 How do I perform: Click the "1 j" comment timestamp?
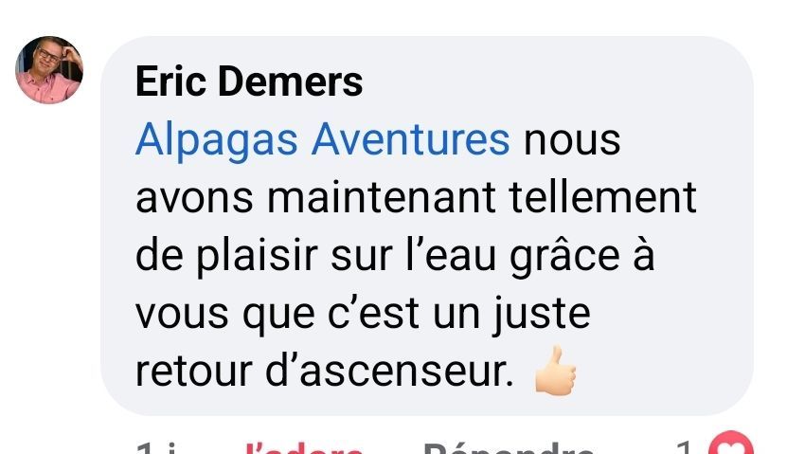(156, 448)
